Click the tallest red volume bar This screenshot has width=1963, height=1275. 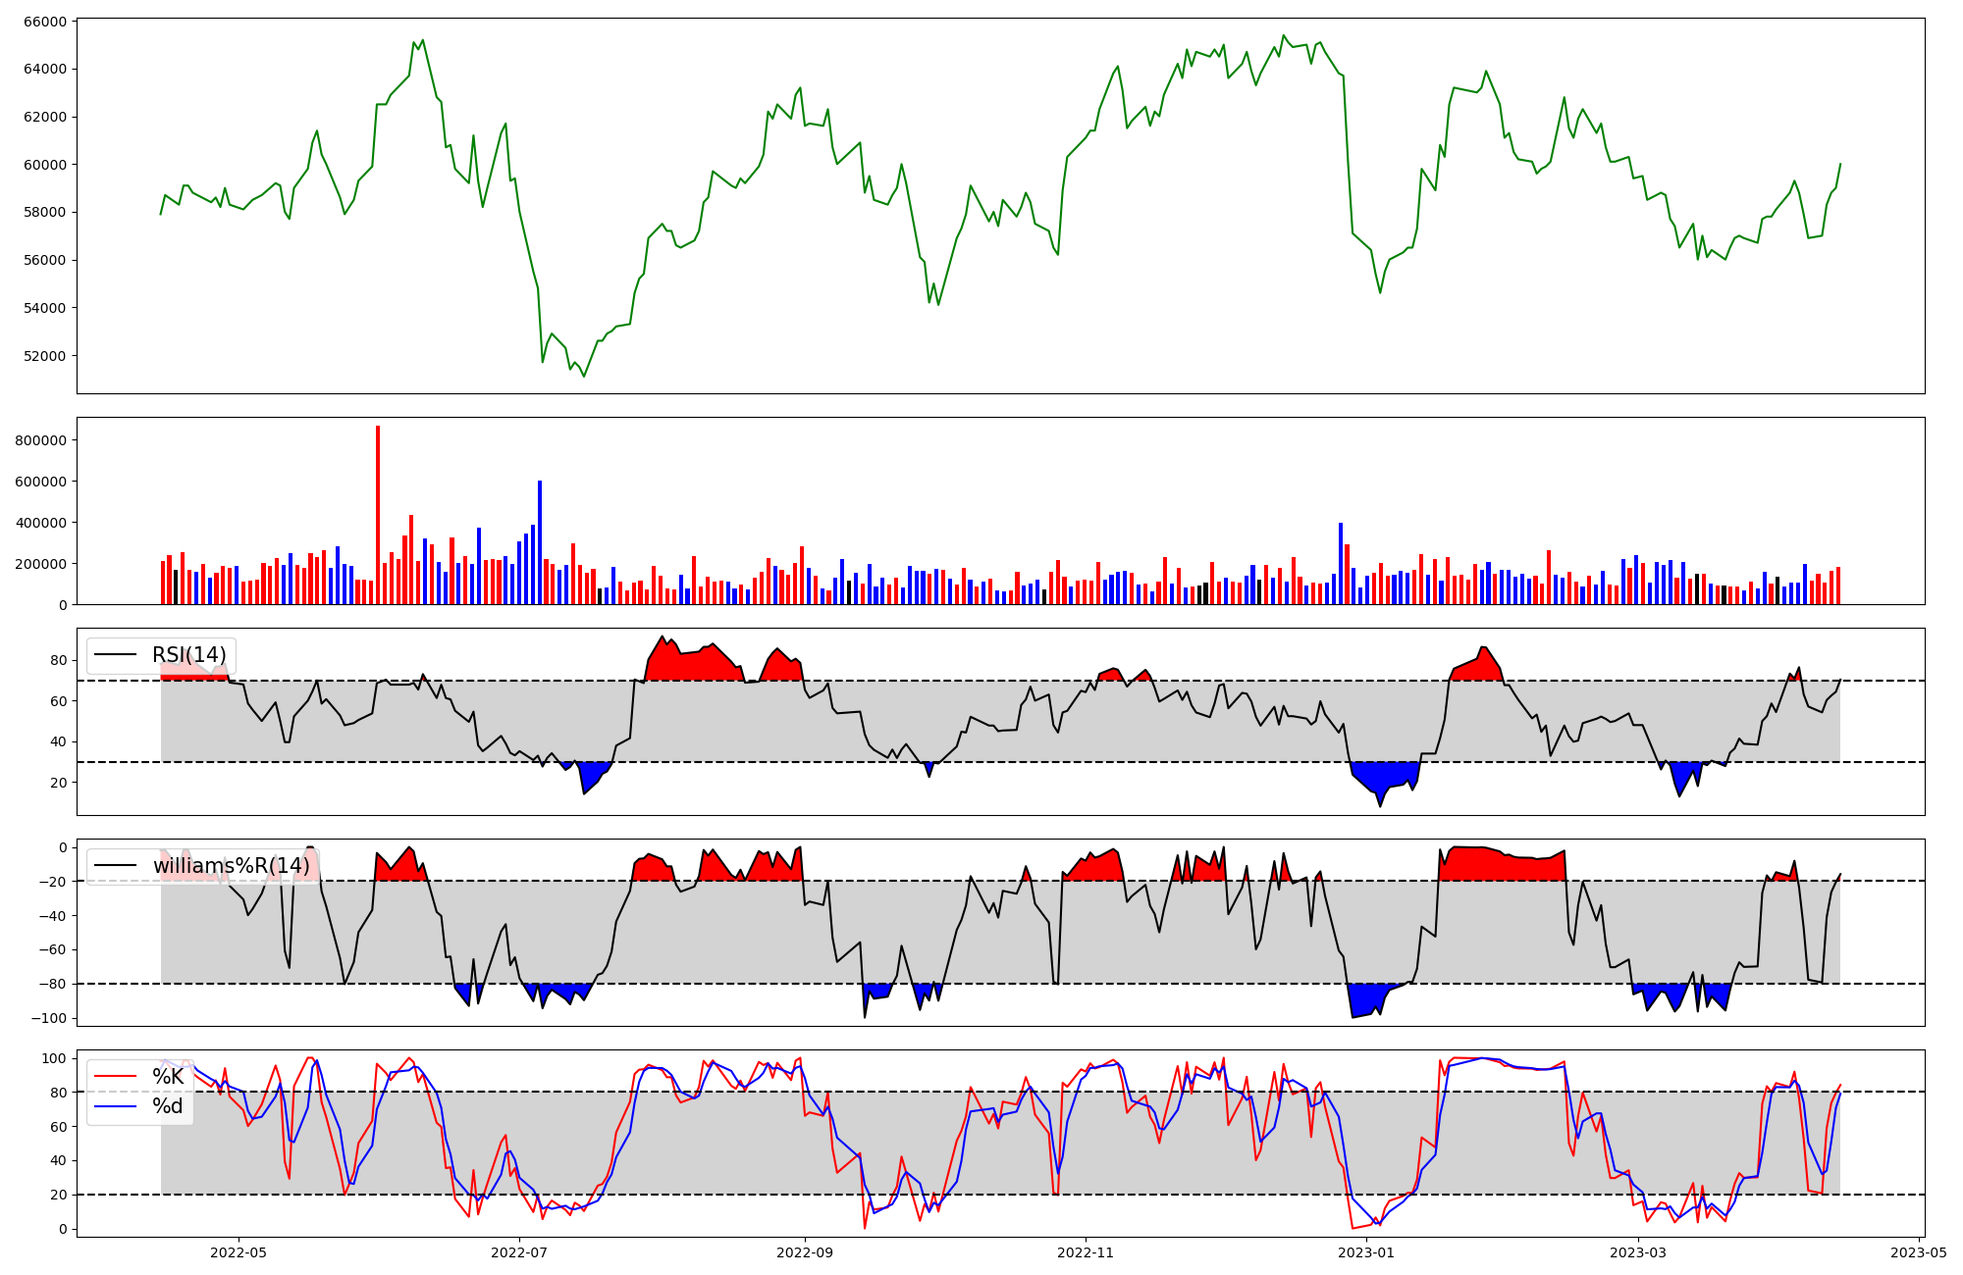click(x=378, y=515)
